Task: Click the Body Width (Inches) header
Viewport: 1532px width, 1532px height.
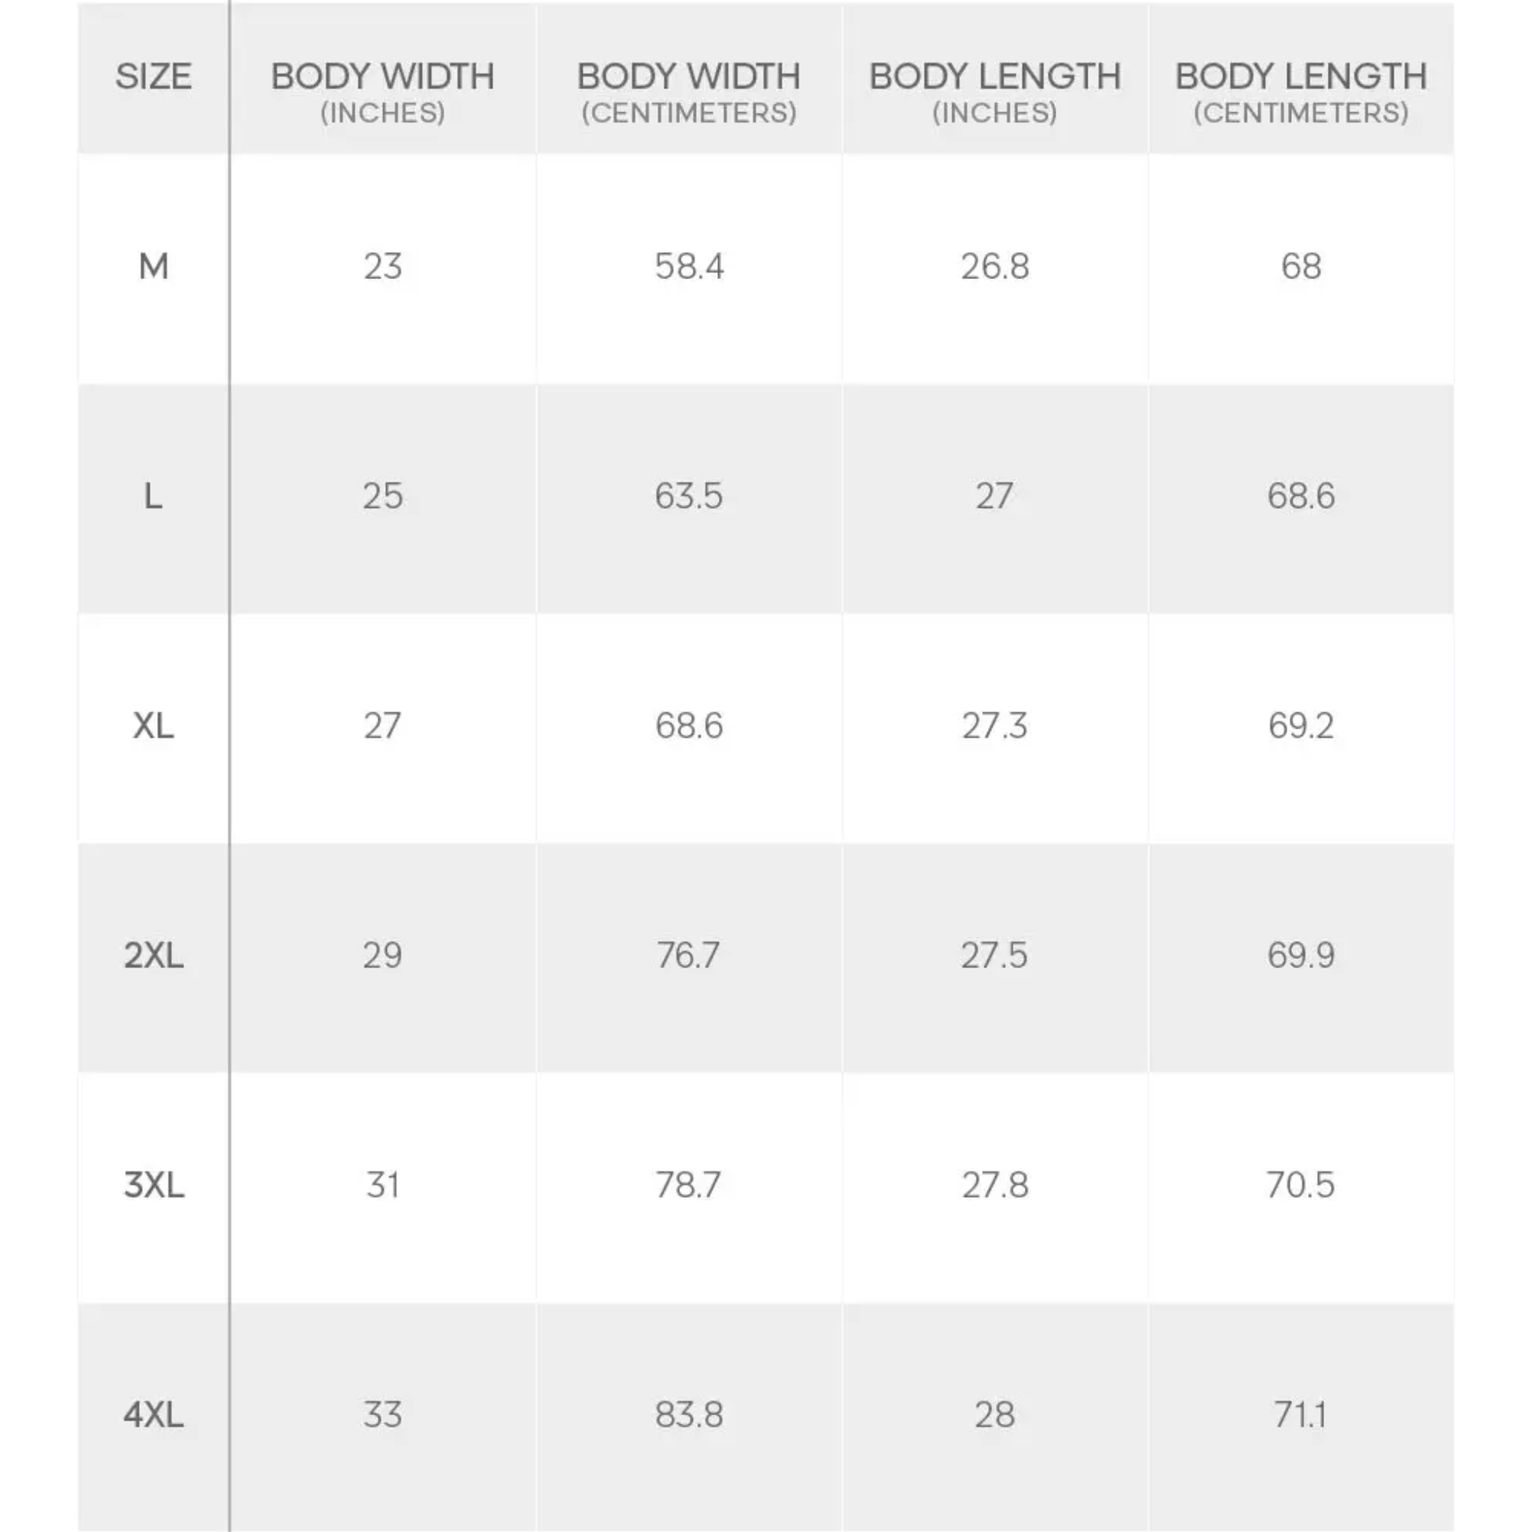Action: coord(382,92)
